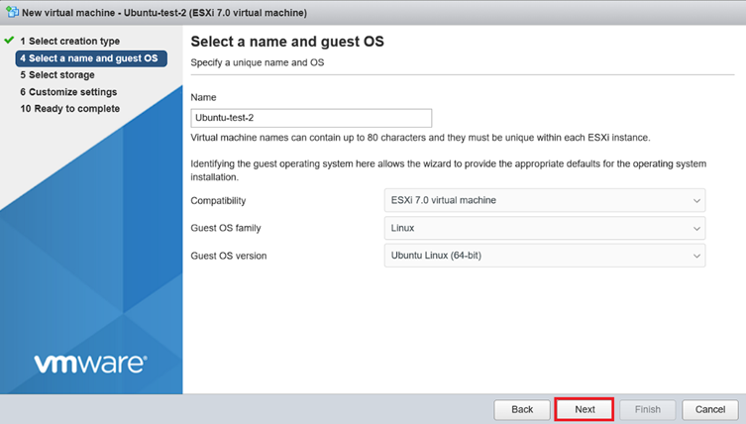The image size is (746, 424).
Task: Jump to step 5 Select storage
Action: click(57, 75)
